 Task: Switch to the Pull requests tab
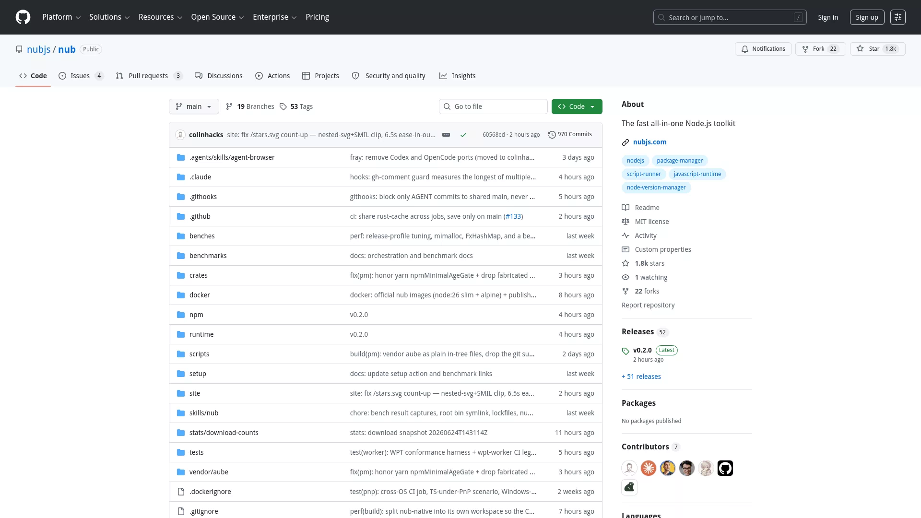149,76
